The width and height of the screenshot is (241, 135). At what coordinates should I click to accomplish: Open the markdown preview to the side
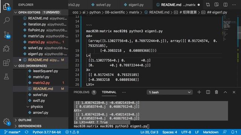click(x=217, y=5)
